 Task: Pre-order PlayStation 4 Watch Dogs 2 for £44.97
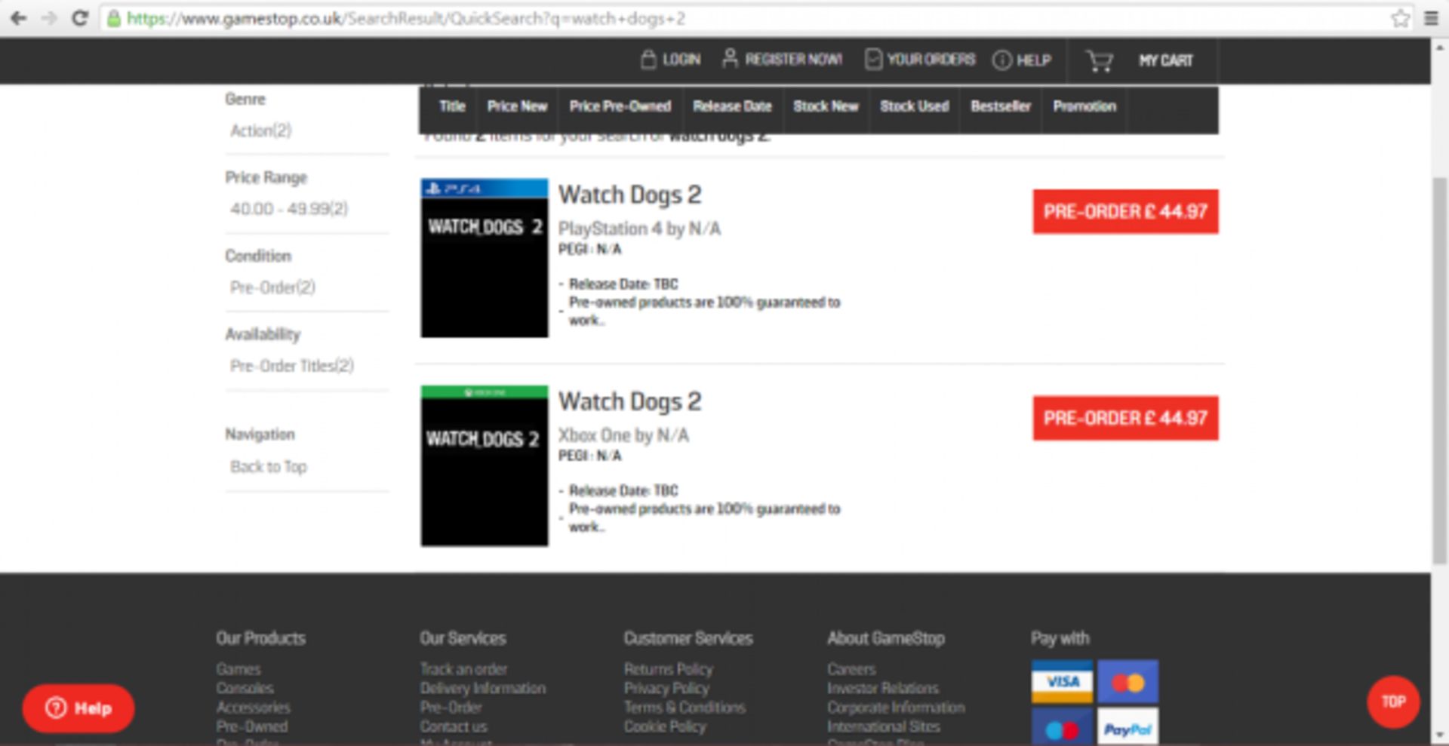coord(1125,211)
